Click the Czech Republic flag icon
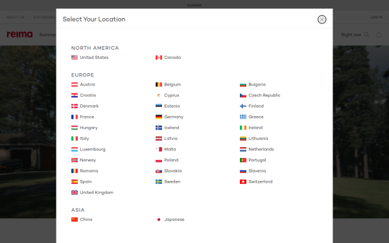Screen dimensions: 389x243 tap(243, 95)
